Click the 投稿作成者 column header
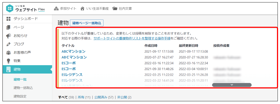 (221, 46)
